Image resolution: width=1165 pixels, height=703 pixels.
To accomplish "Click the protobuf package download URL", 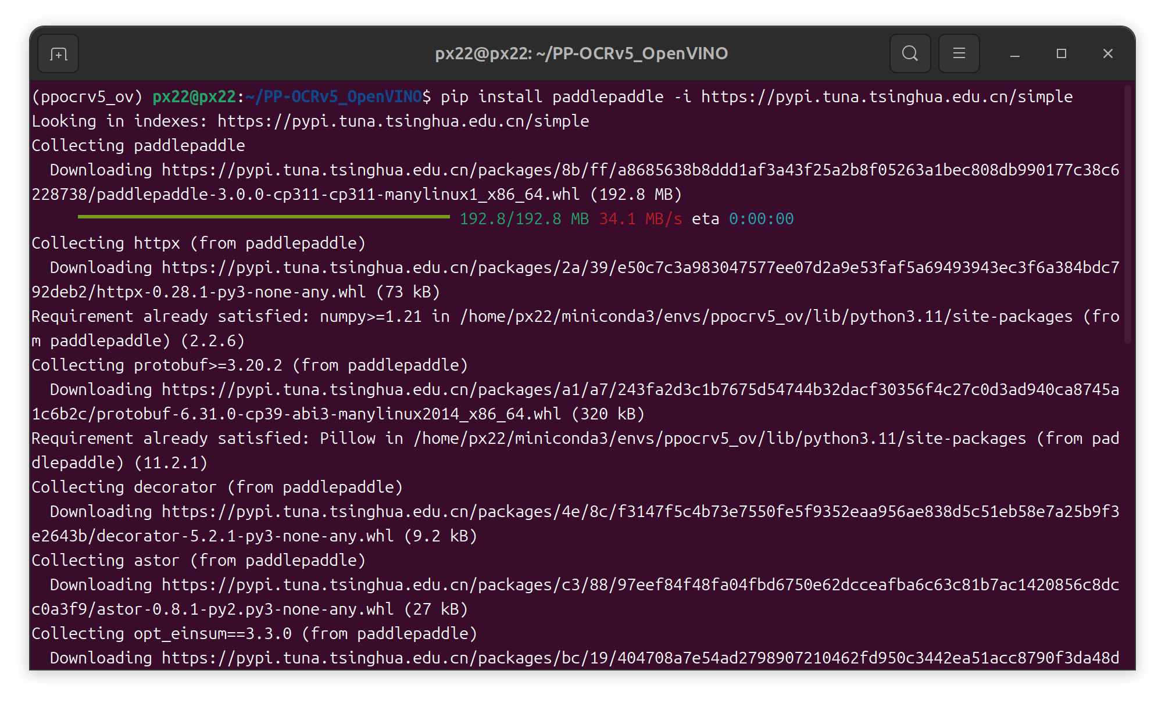I will (x=639, y=390).
